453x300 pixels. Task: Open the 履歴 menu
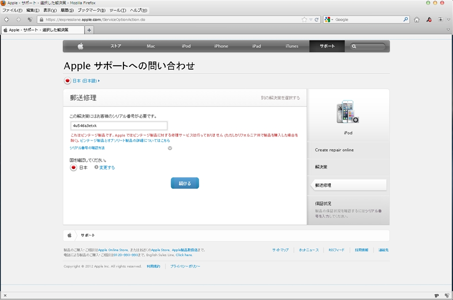pos(67,10)
